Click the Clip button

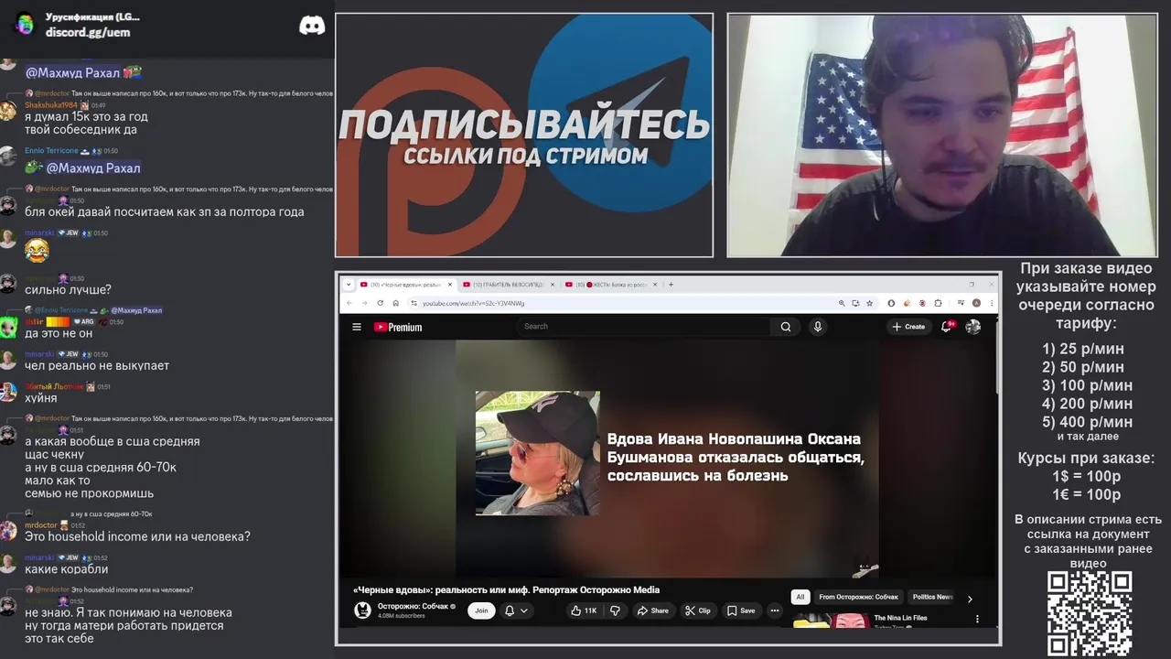click(698, 610)
